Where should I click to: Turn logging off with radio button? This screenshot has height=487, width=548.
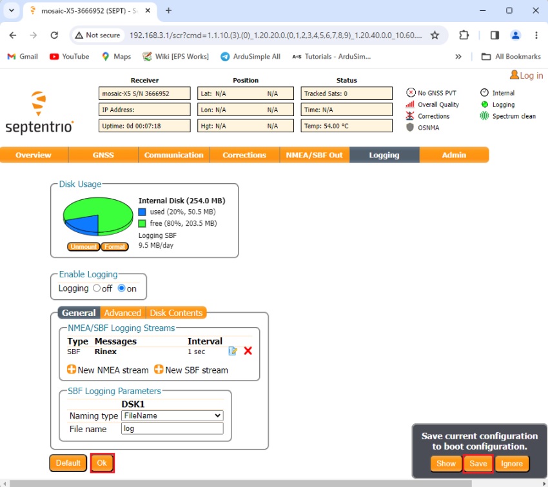(x=97, y=288)
